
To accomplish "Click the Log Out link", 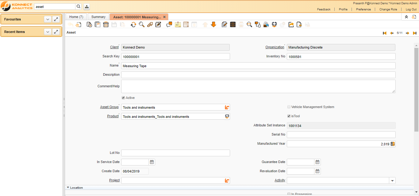I will (411, 9).
